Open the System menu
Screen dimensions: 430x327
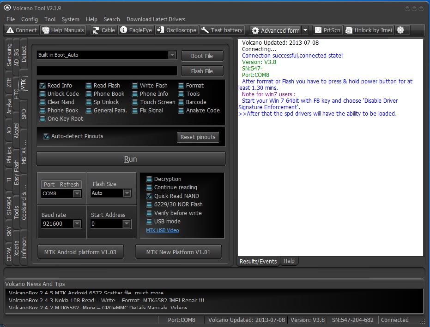71,19
